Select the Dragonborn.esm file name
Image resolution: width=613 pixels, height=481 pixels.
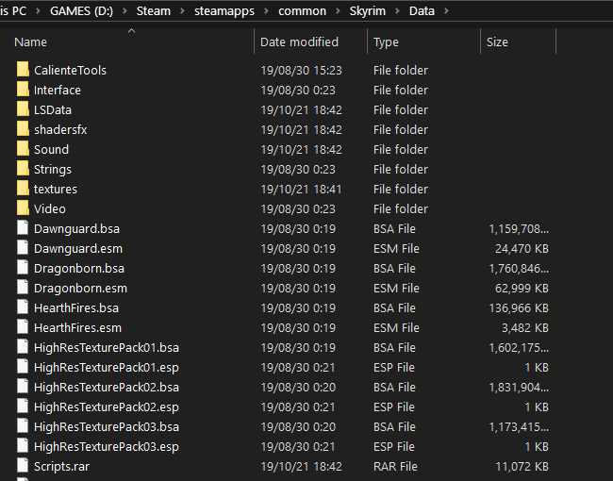(x=80, y=289)
